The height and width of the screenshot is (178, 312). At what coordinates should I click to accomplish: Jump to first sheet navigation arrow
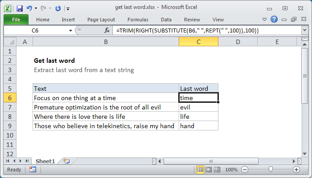click(8, 161)
